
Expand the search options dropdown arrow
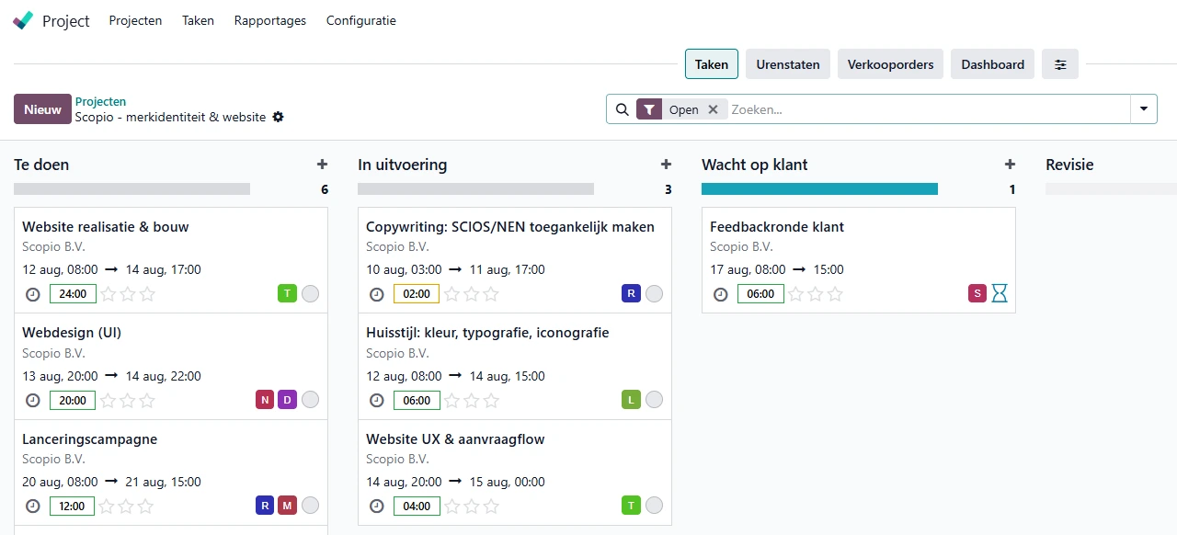(x=1144, y=109)
